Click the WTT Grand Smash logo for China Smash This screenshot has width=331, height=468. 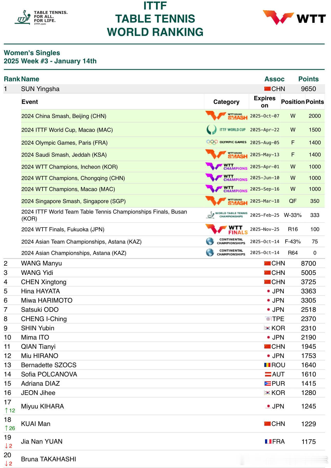226,116
